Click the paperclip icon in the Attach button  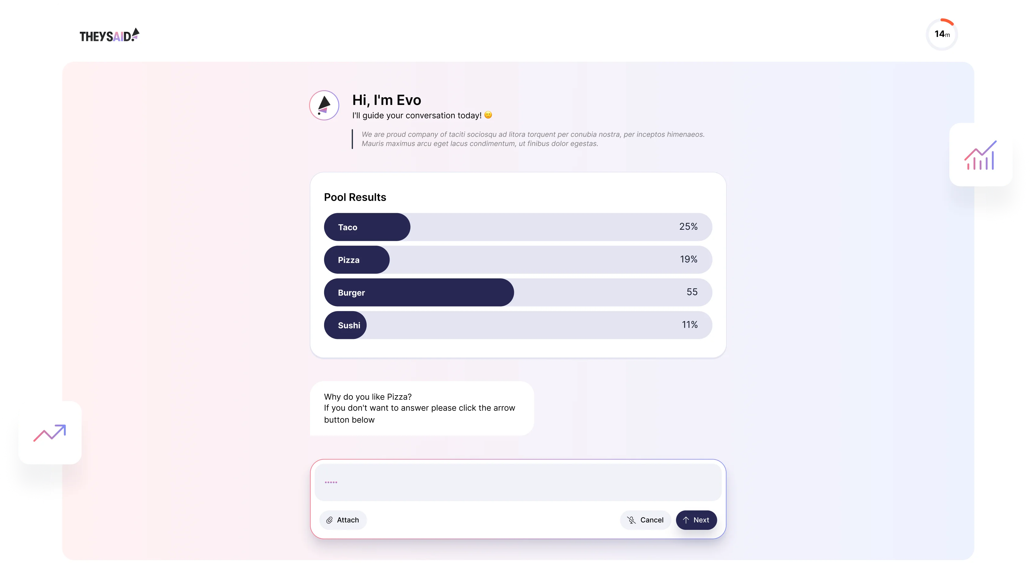(330, 520)
